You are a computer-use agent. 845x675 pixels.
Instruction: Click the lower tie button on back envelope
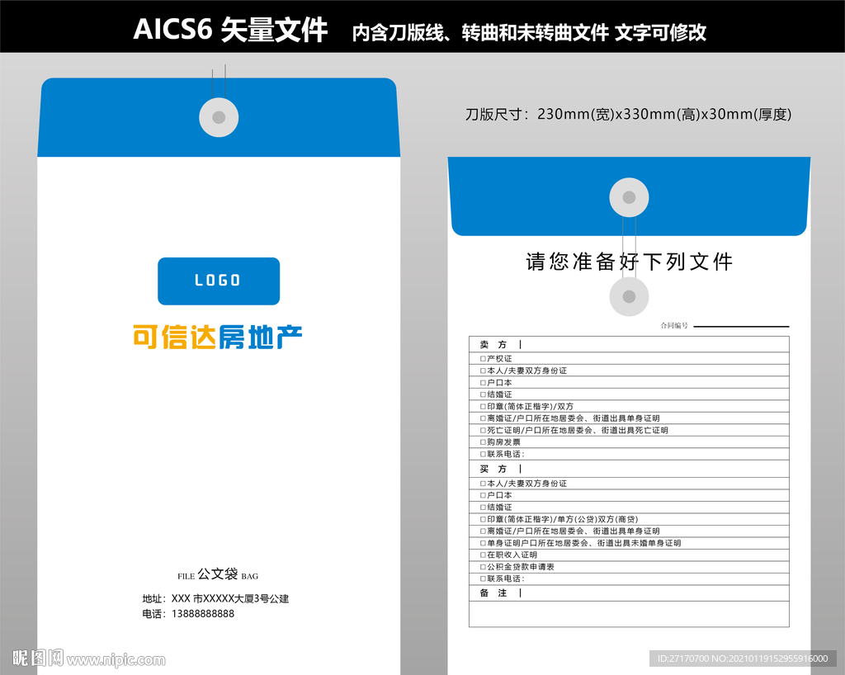[629, 296]
